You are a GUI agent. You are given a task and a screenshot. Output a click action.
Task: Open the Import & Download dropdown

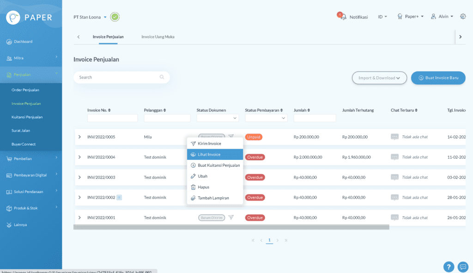tap(379, 78)
